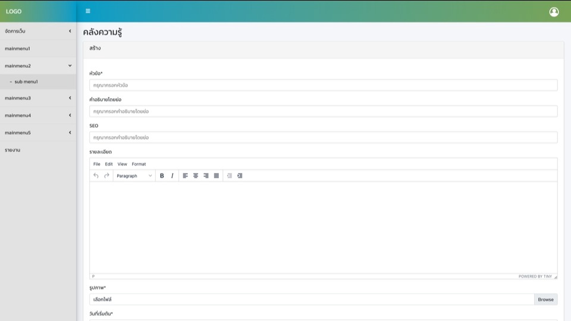The height and width of the screenshot is (321, 571).
Task: Expand the จัดการเว็บ sidebar menu
Action: [38, 31]
